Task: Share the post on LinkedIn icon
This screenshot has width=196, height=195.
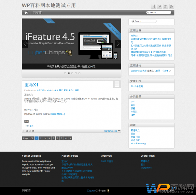Action: 33,131
